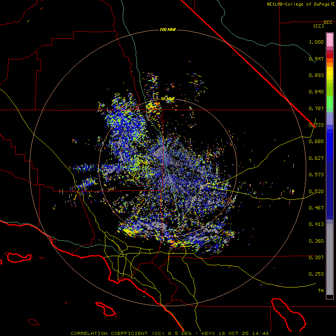Click the DCC label above the color scale
The image size is (336, 336).
pyautogui.click(x=328, y=22)
